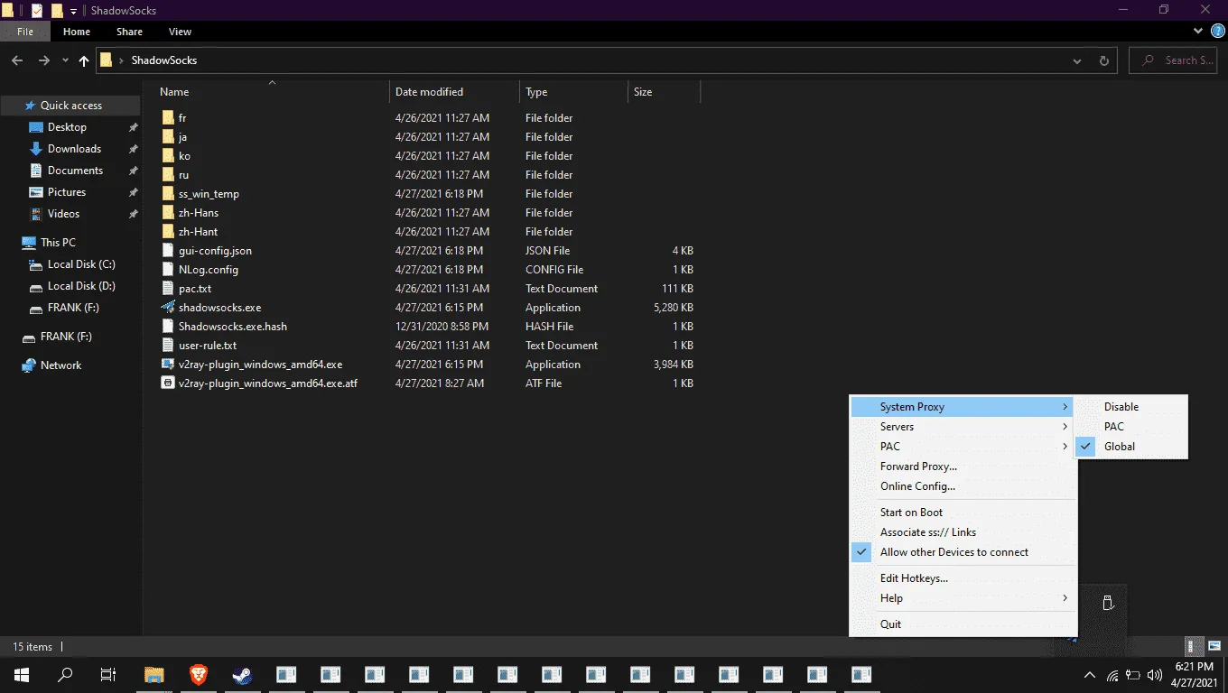Click the shadowsocks.exe application icon

tap(167, 308)
